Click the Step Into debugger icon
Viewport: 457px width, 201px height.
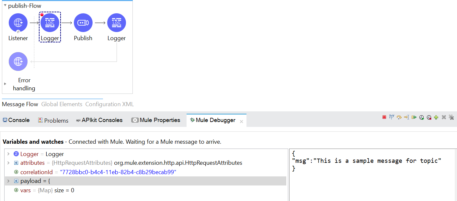(x=406, y=117)
